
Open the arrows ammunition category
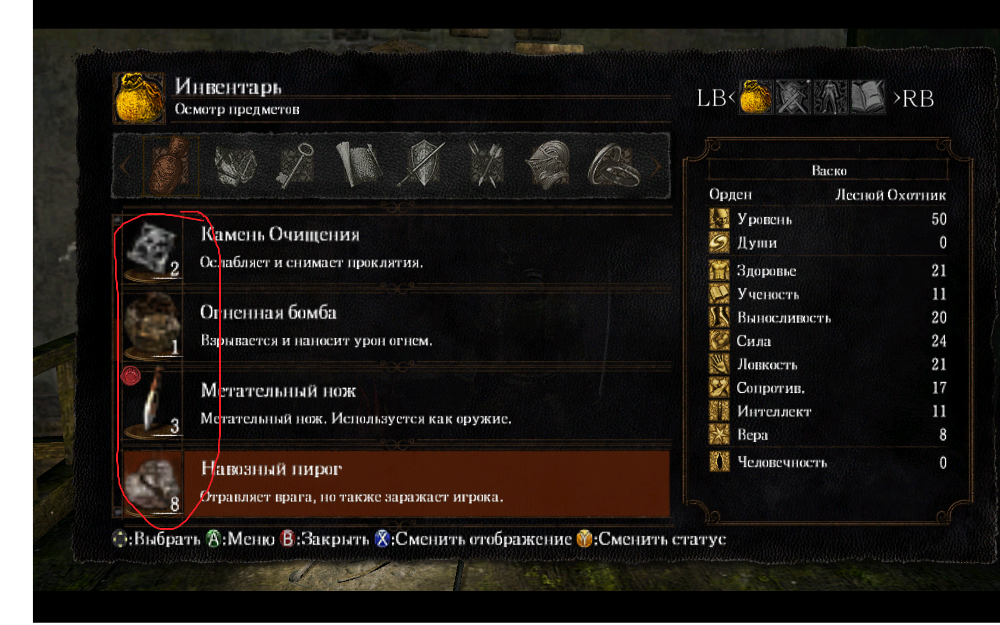(x=486, y=165)
